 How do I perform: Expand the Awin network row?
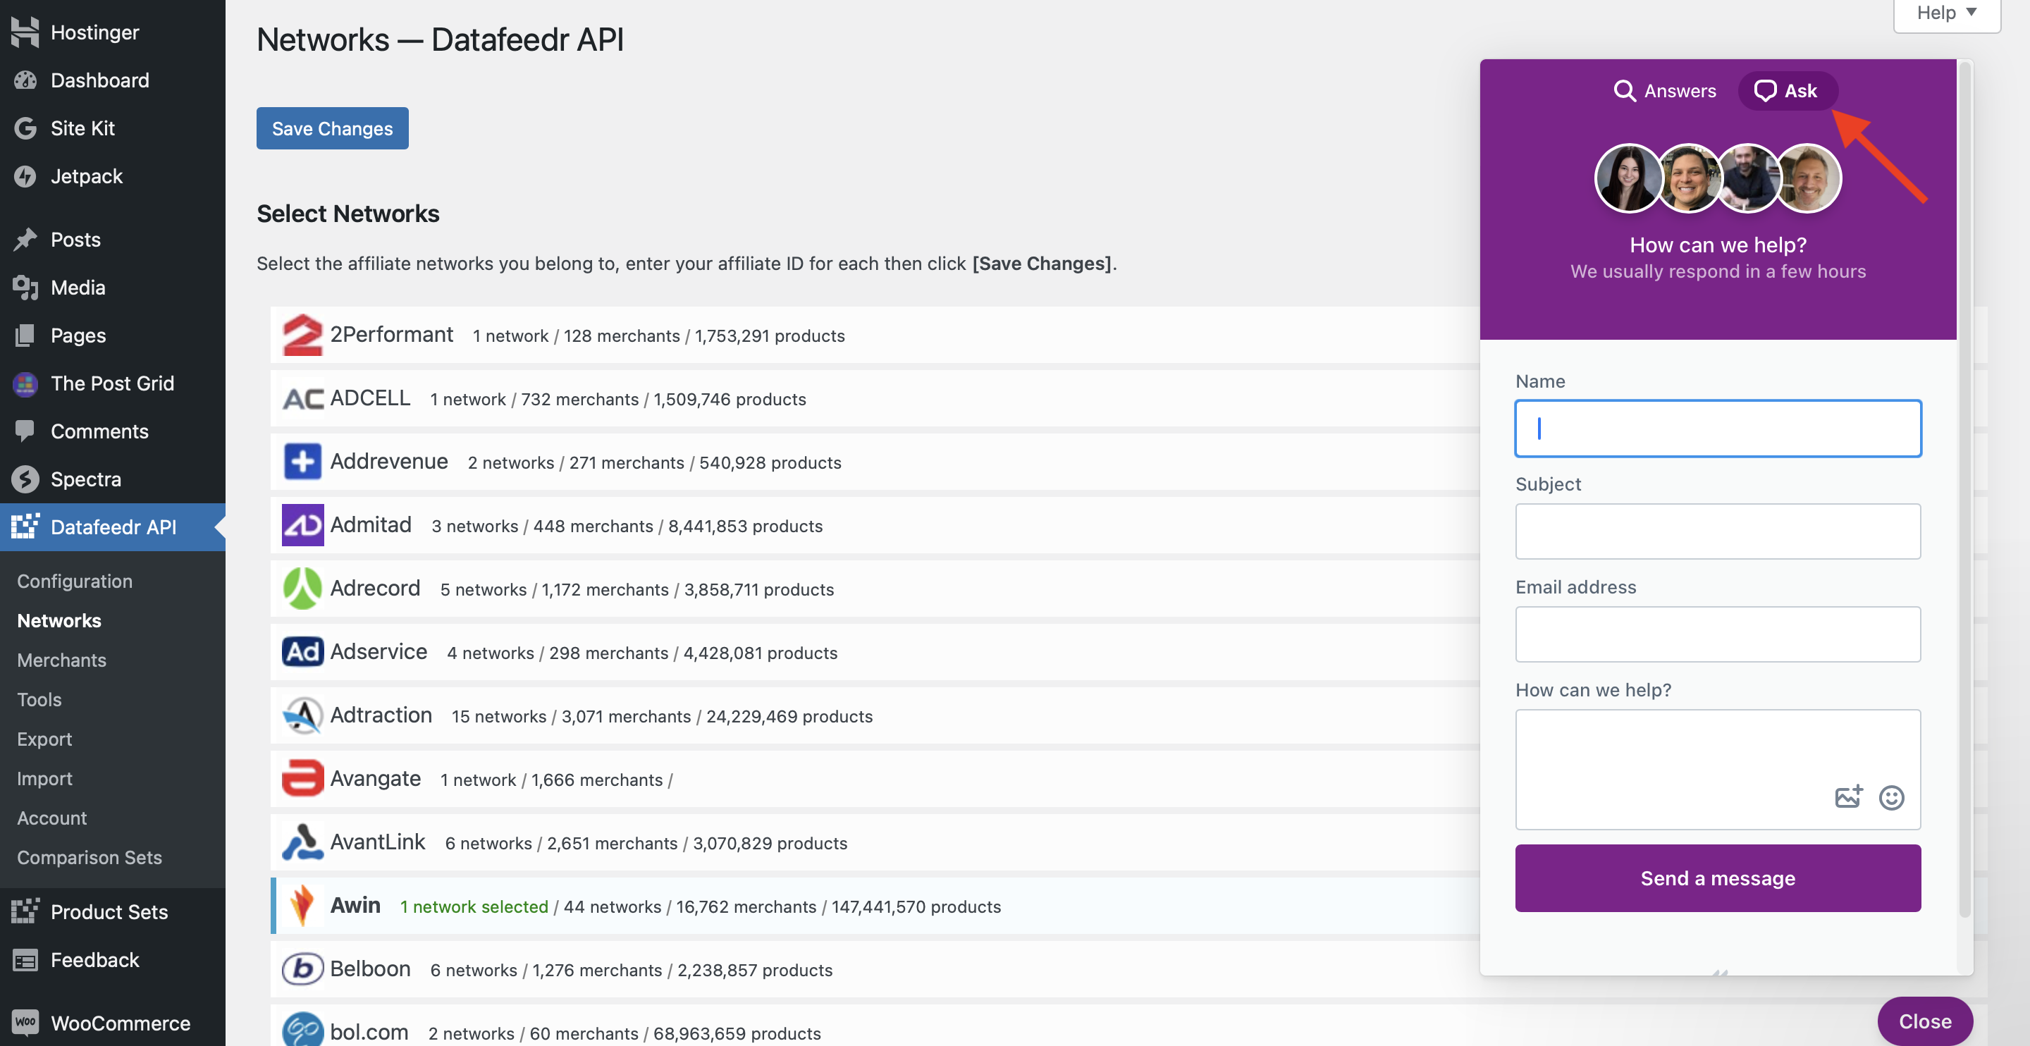tap(875, 906)
